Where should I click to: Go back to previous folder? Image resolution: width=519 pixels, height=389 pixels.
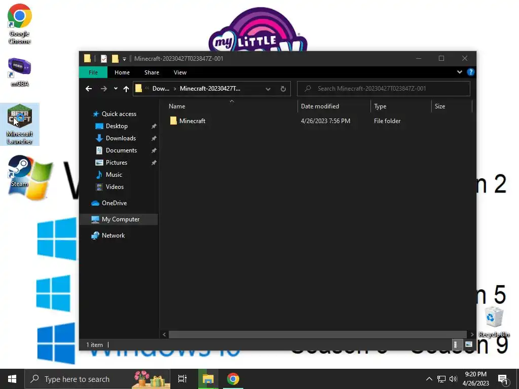pos(89,89)
